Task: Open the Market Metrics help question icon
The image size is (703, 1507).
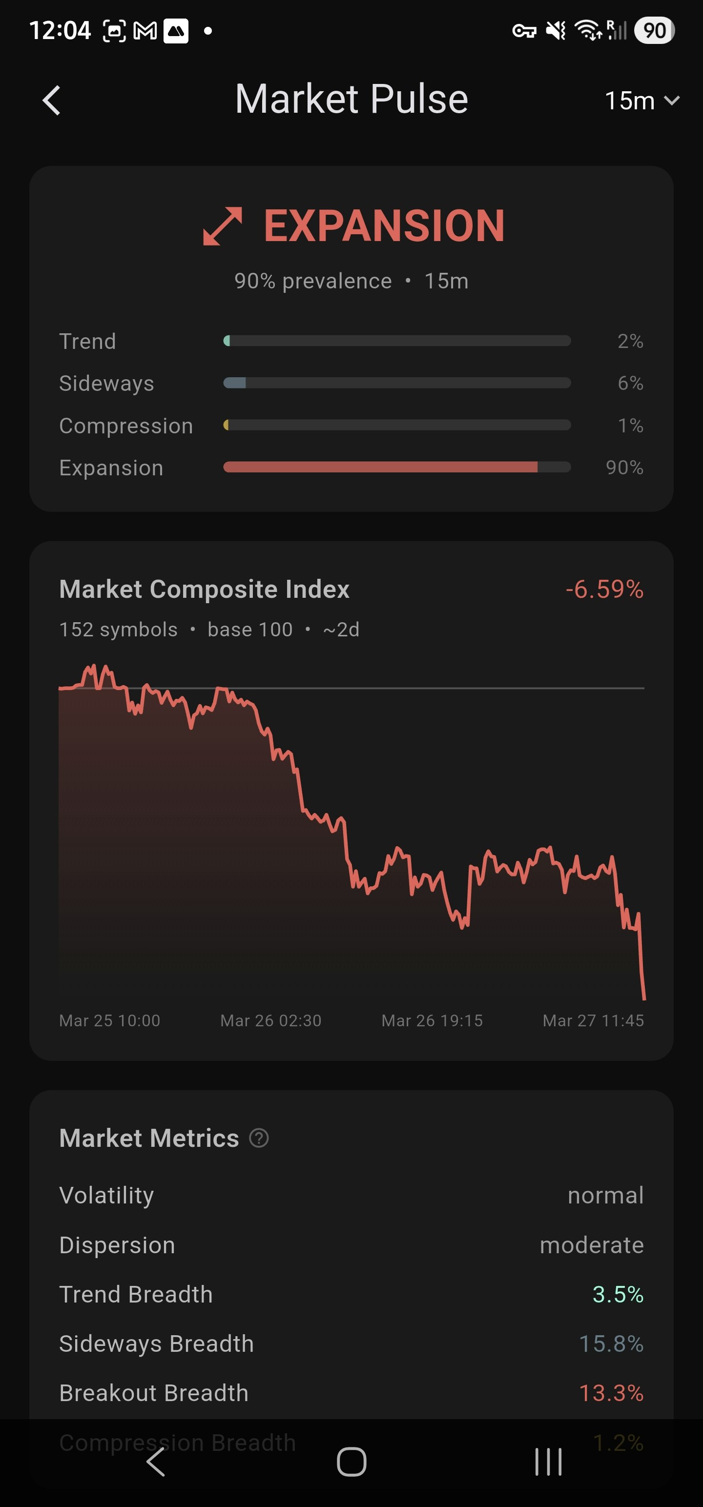Action: [x=259, y=1138]
